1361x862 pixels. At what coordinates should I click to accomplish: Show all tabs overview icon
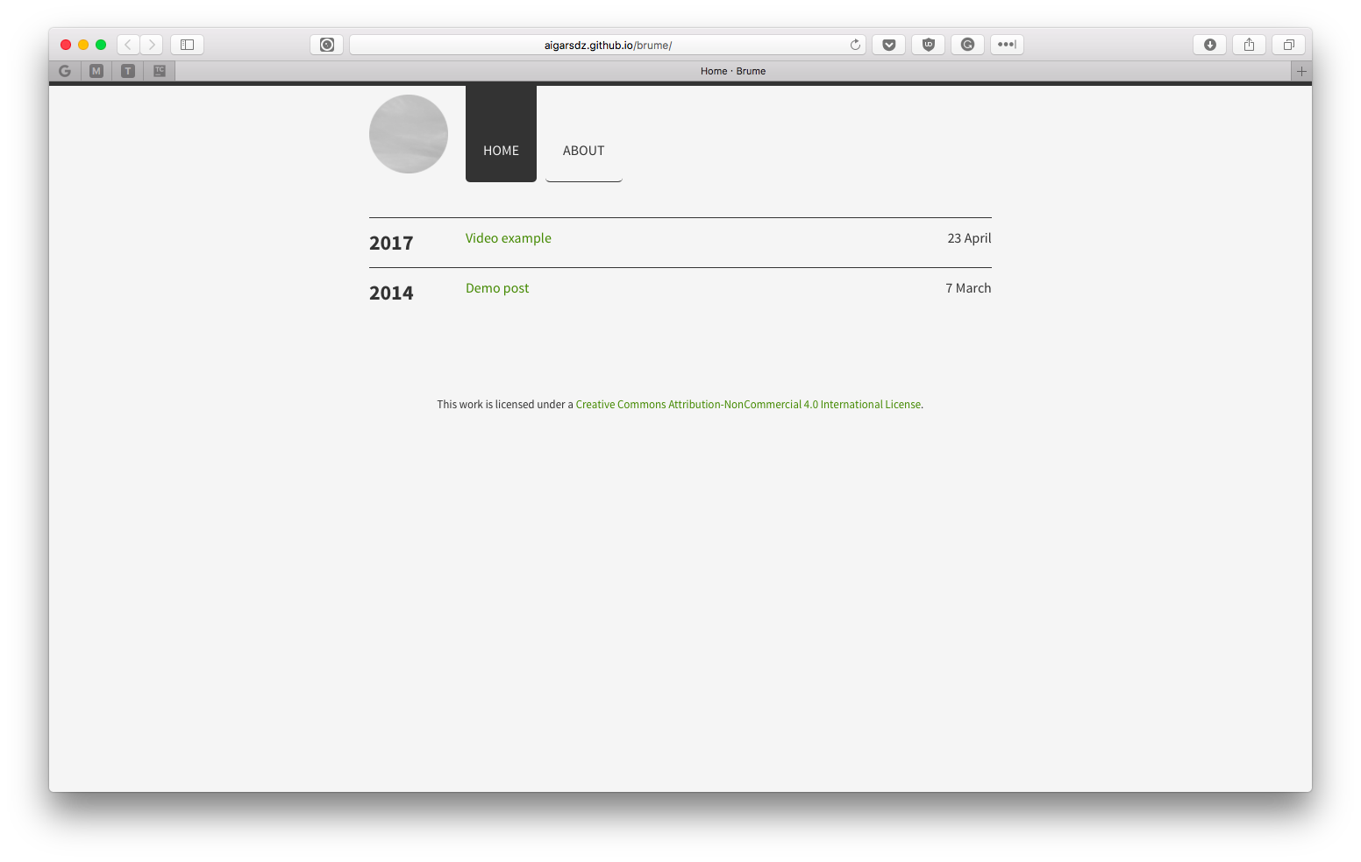tap(1288, 45)
